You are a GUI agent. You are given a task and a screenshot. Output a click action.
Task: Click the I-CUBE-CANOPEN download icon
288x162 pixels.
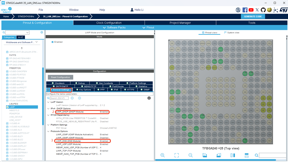click(x=7, y=71)
